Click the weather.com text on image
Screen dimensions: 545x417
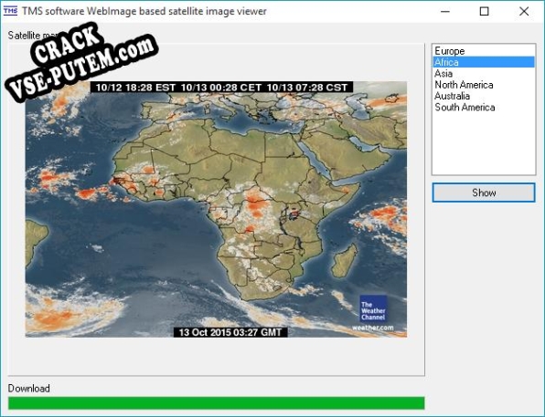coord(372,328)
